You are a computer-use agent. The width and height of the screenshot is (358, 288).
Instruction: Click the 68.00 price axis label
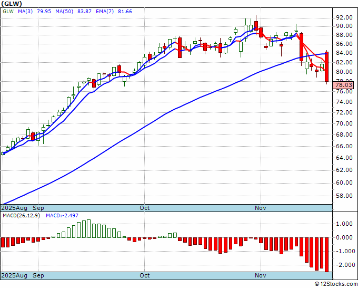(344, 135)
